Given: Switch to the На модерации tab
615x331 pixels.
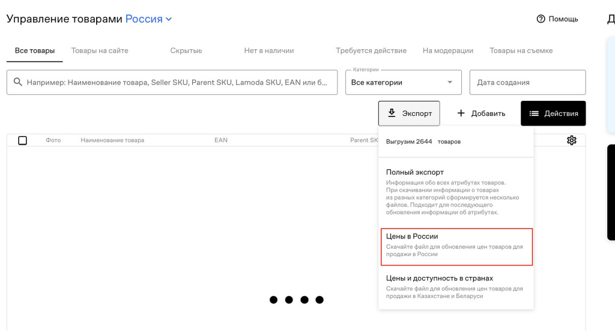Looking at the screenshot, I should pos(448,50).
